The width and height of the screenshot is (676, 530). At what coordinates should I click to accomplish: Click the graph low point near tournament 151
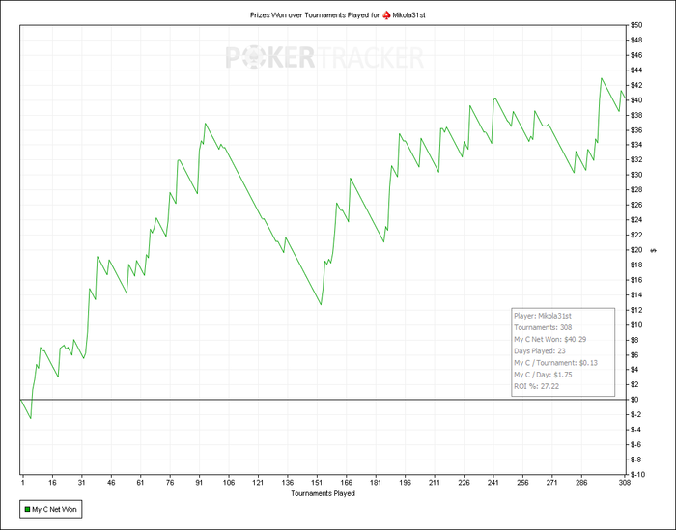(321, 305)
